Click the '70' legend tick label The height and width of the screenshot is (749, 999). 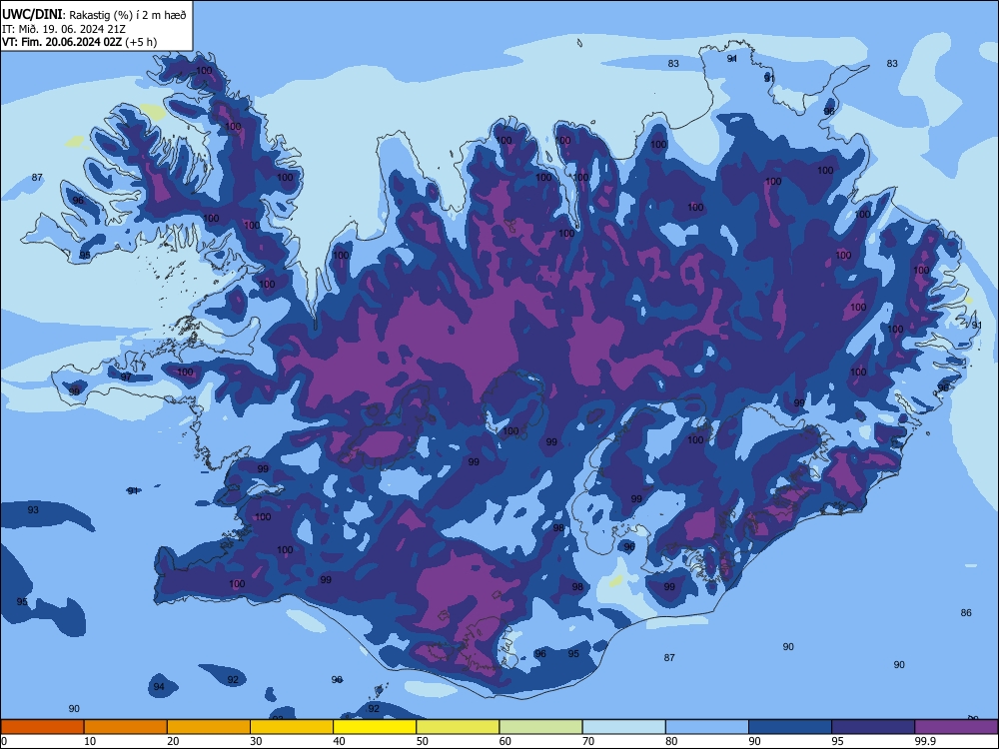[x=588, y=741]
